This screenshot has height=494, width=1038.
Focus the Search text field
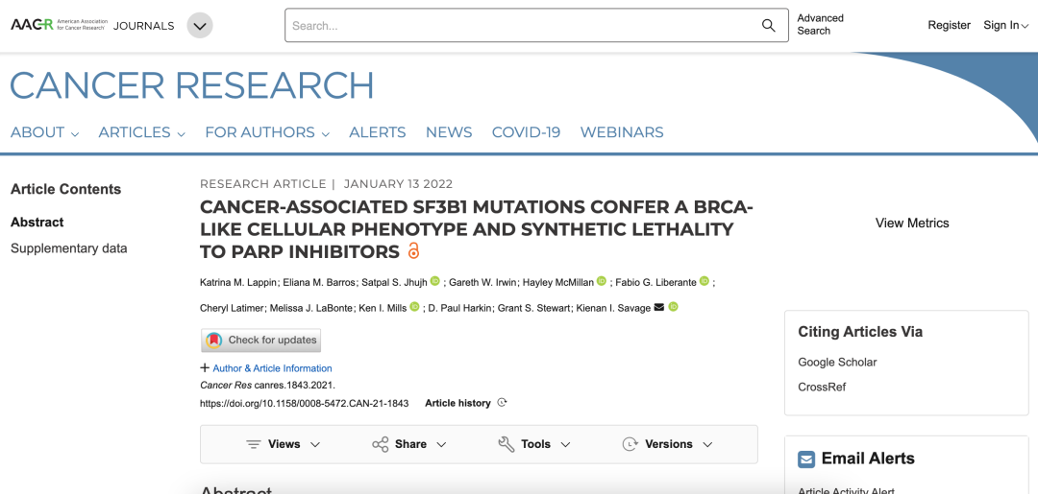[x=519, y=26]
